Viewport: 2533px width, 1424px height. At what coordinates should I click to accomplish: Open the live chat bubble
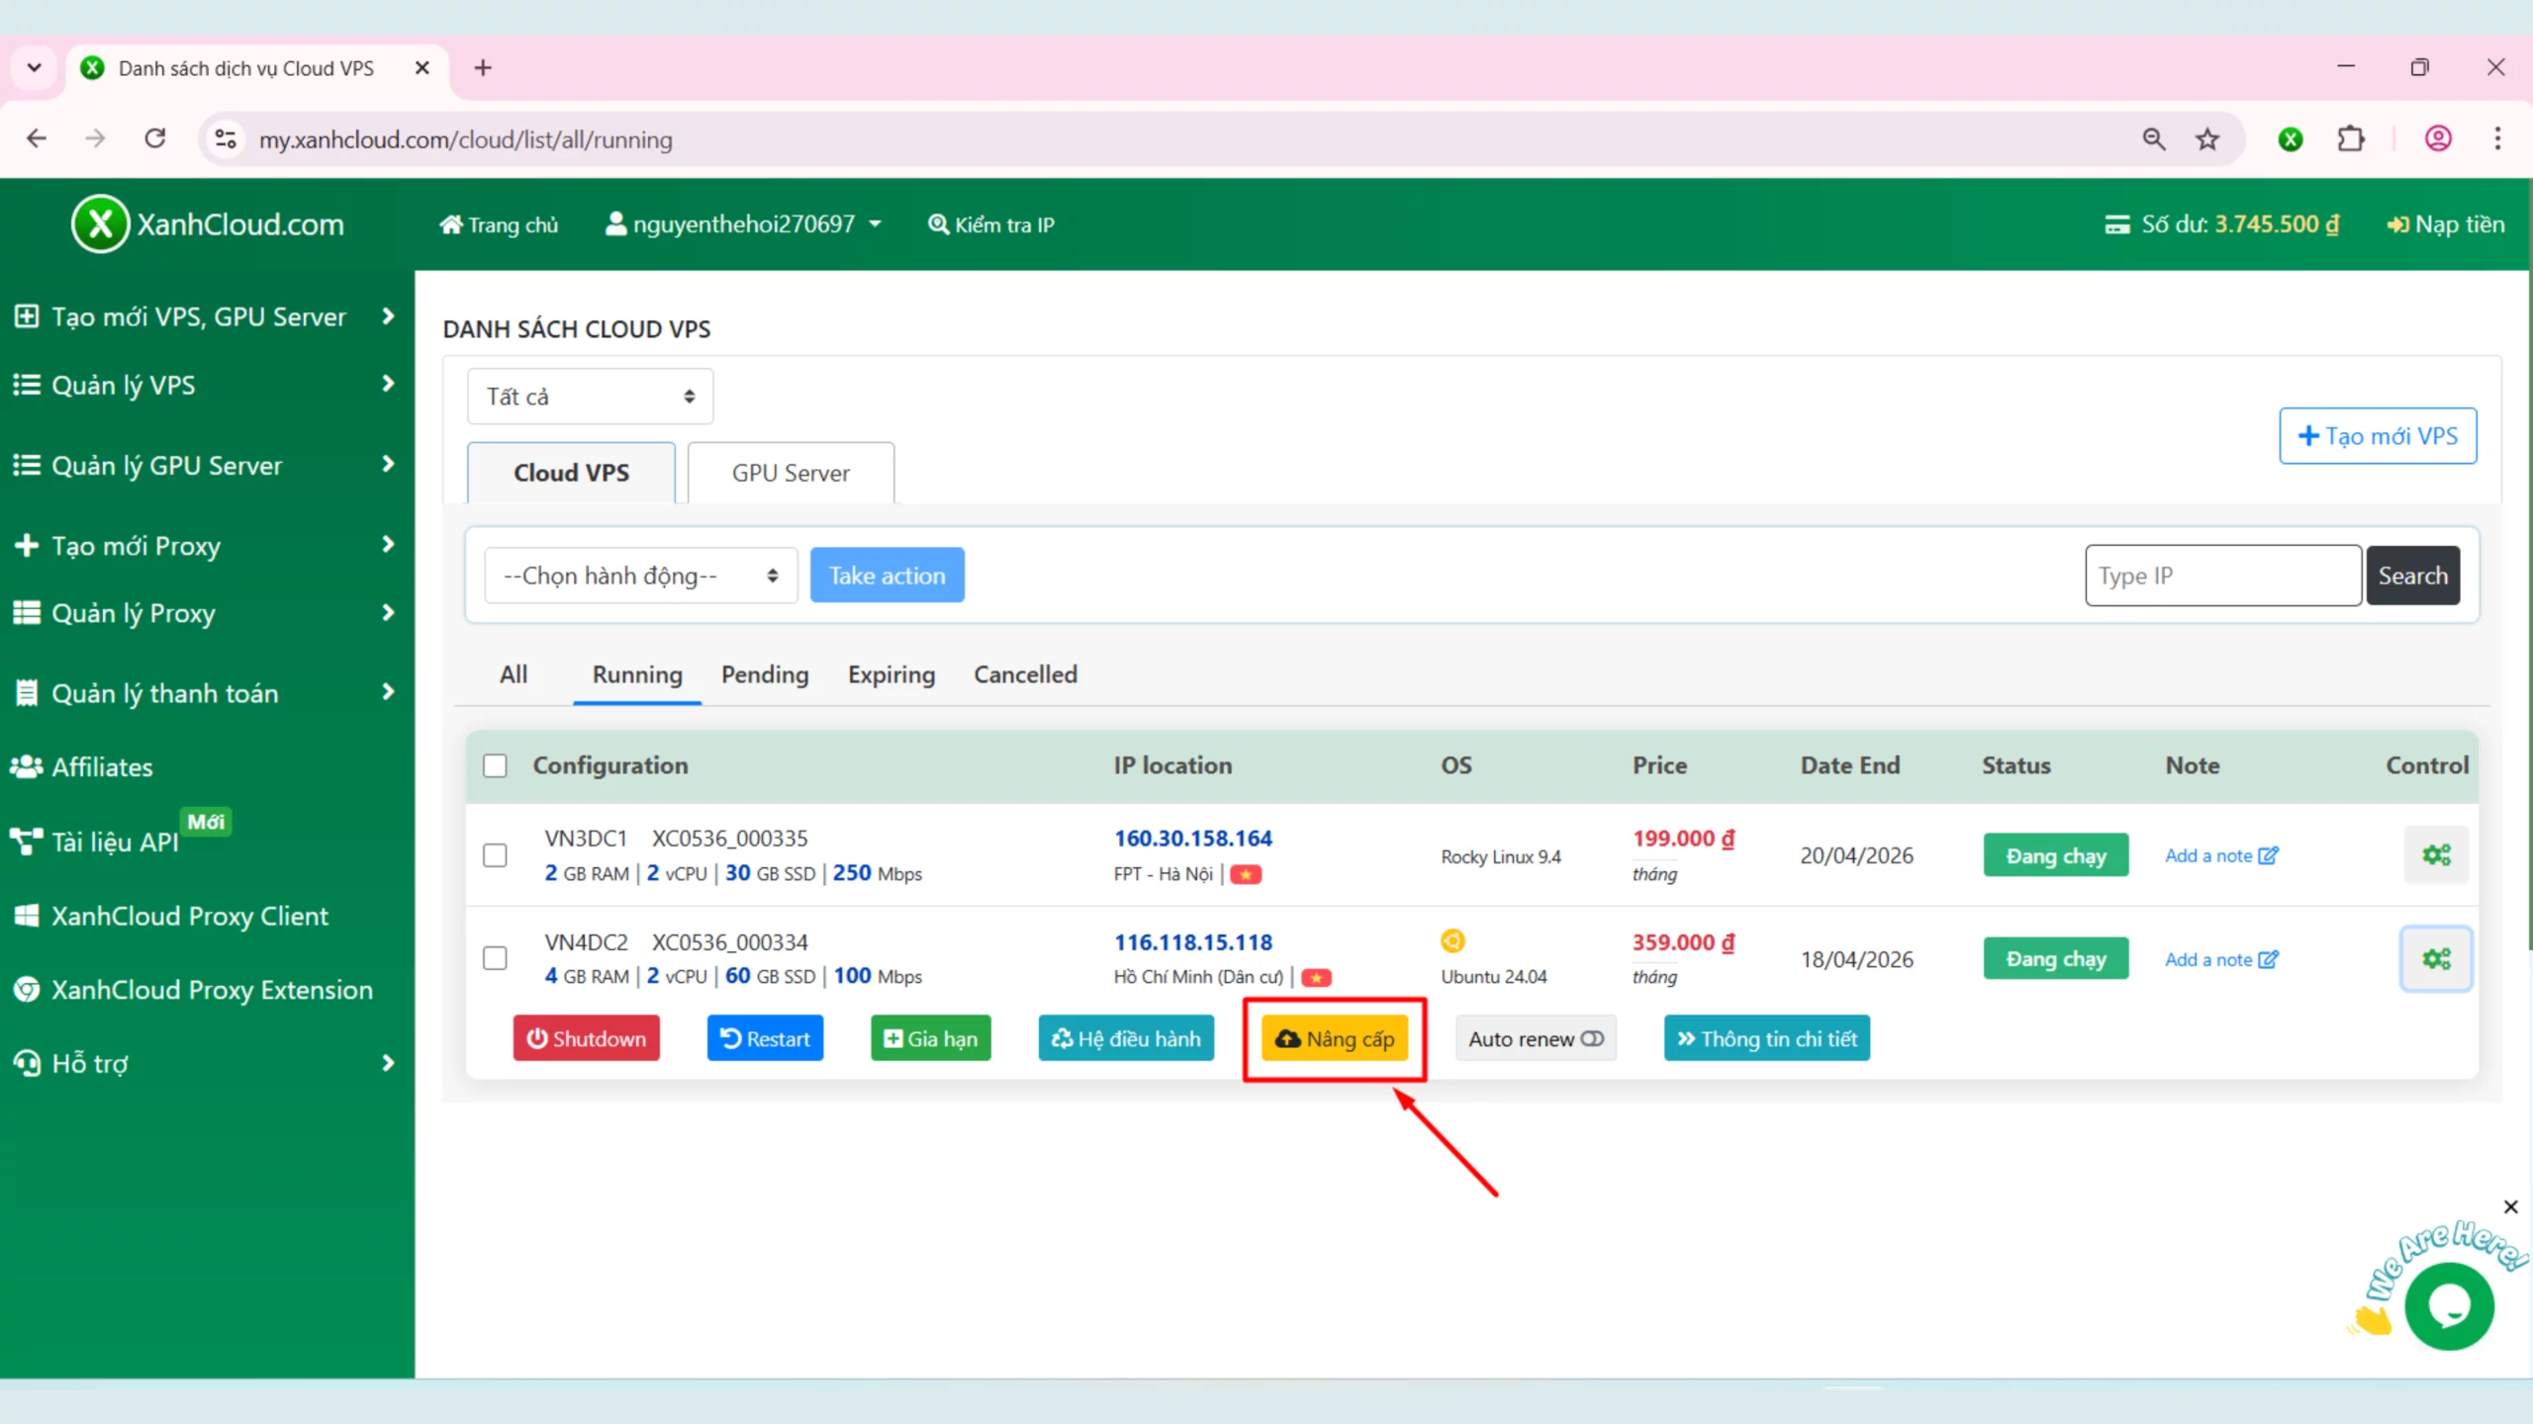2449,1305
